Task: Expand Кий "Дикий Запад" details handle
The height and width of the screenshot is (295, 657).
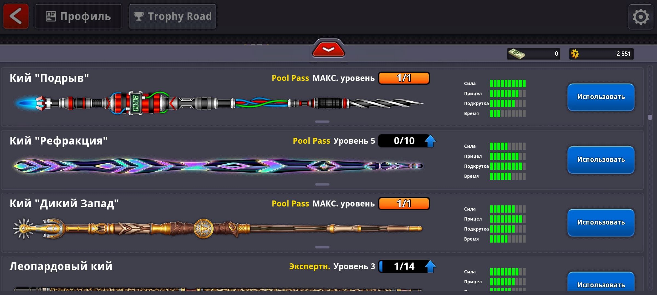Action: [x=322, y=247]
